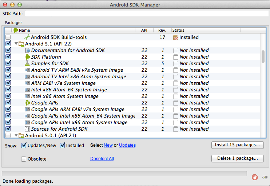Uncheck the Intel x86 Atom System Image checkbox
The height and width of the screenshot is (186, 270).
click(8, 96)
